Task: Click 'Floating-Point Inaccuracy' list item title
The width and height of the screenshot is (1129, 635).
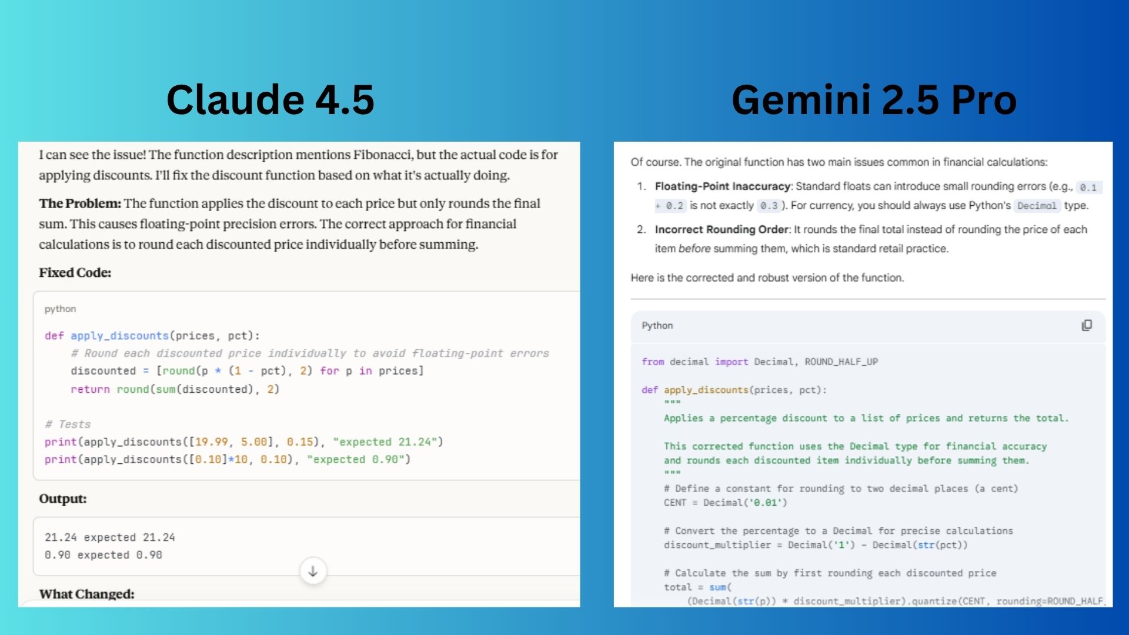Action: tap(722, 186)
